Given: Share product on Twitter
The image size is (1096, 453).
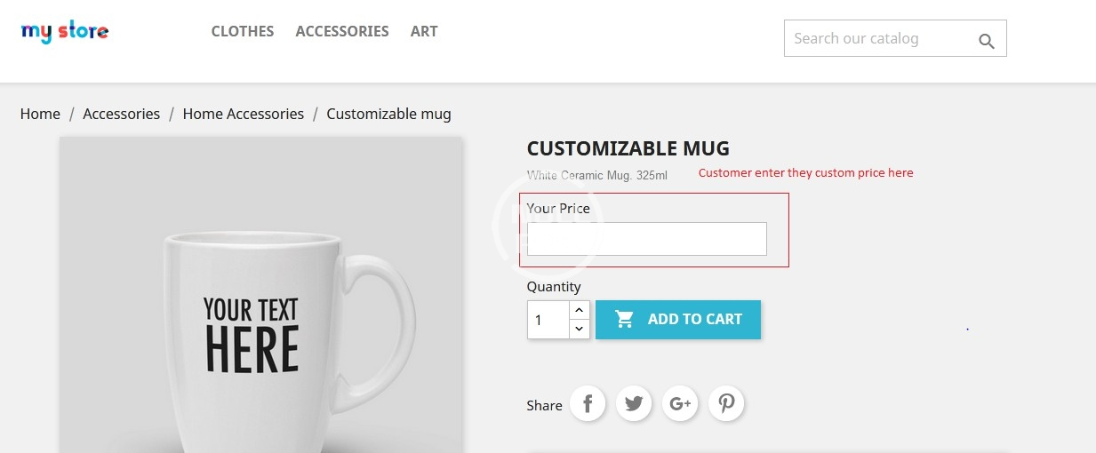Looking at the screenshot, I should point(634,404).
